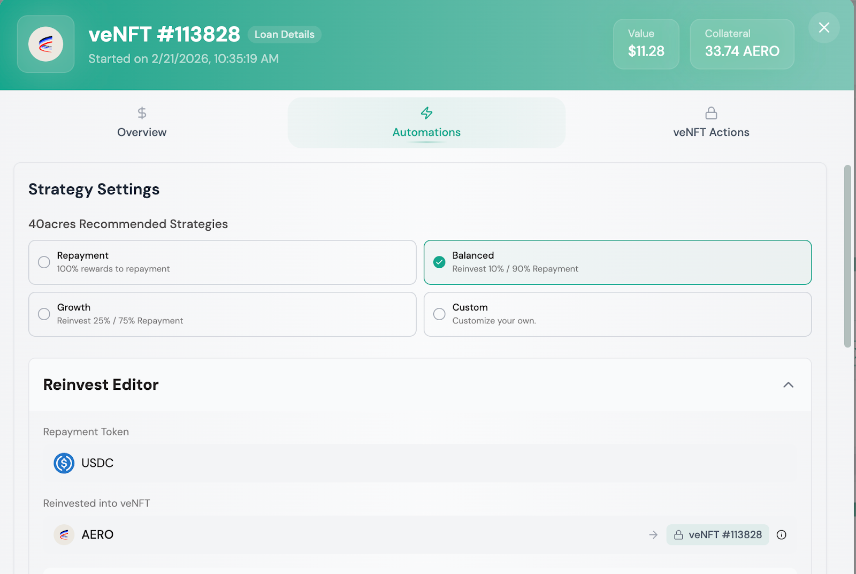The width and height of the screenshot is (856, 574).
Task: Click the info icon beside veNFT #113828
Action: (782, 535)
